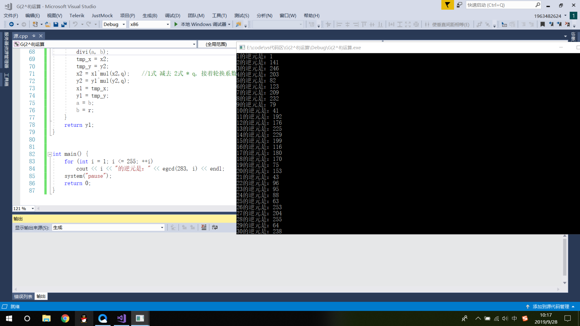Switch to the 错误列表 tab

pos(23,296)
